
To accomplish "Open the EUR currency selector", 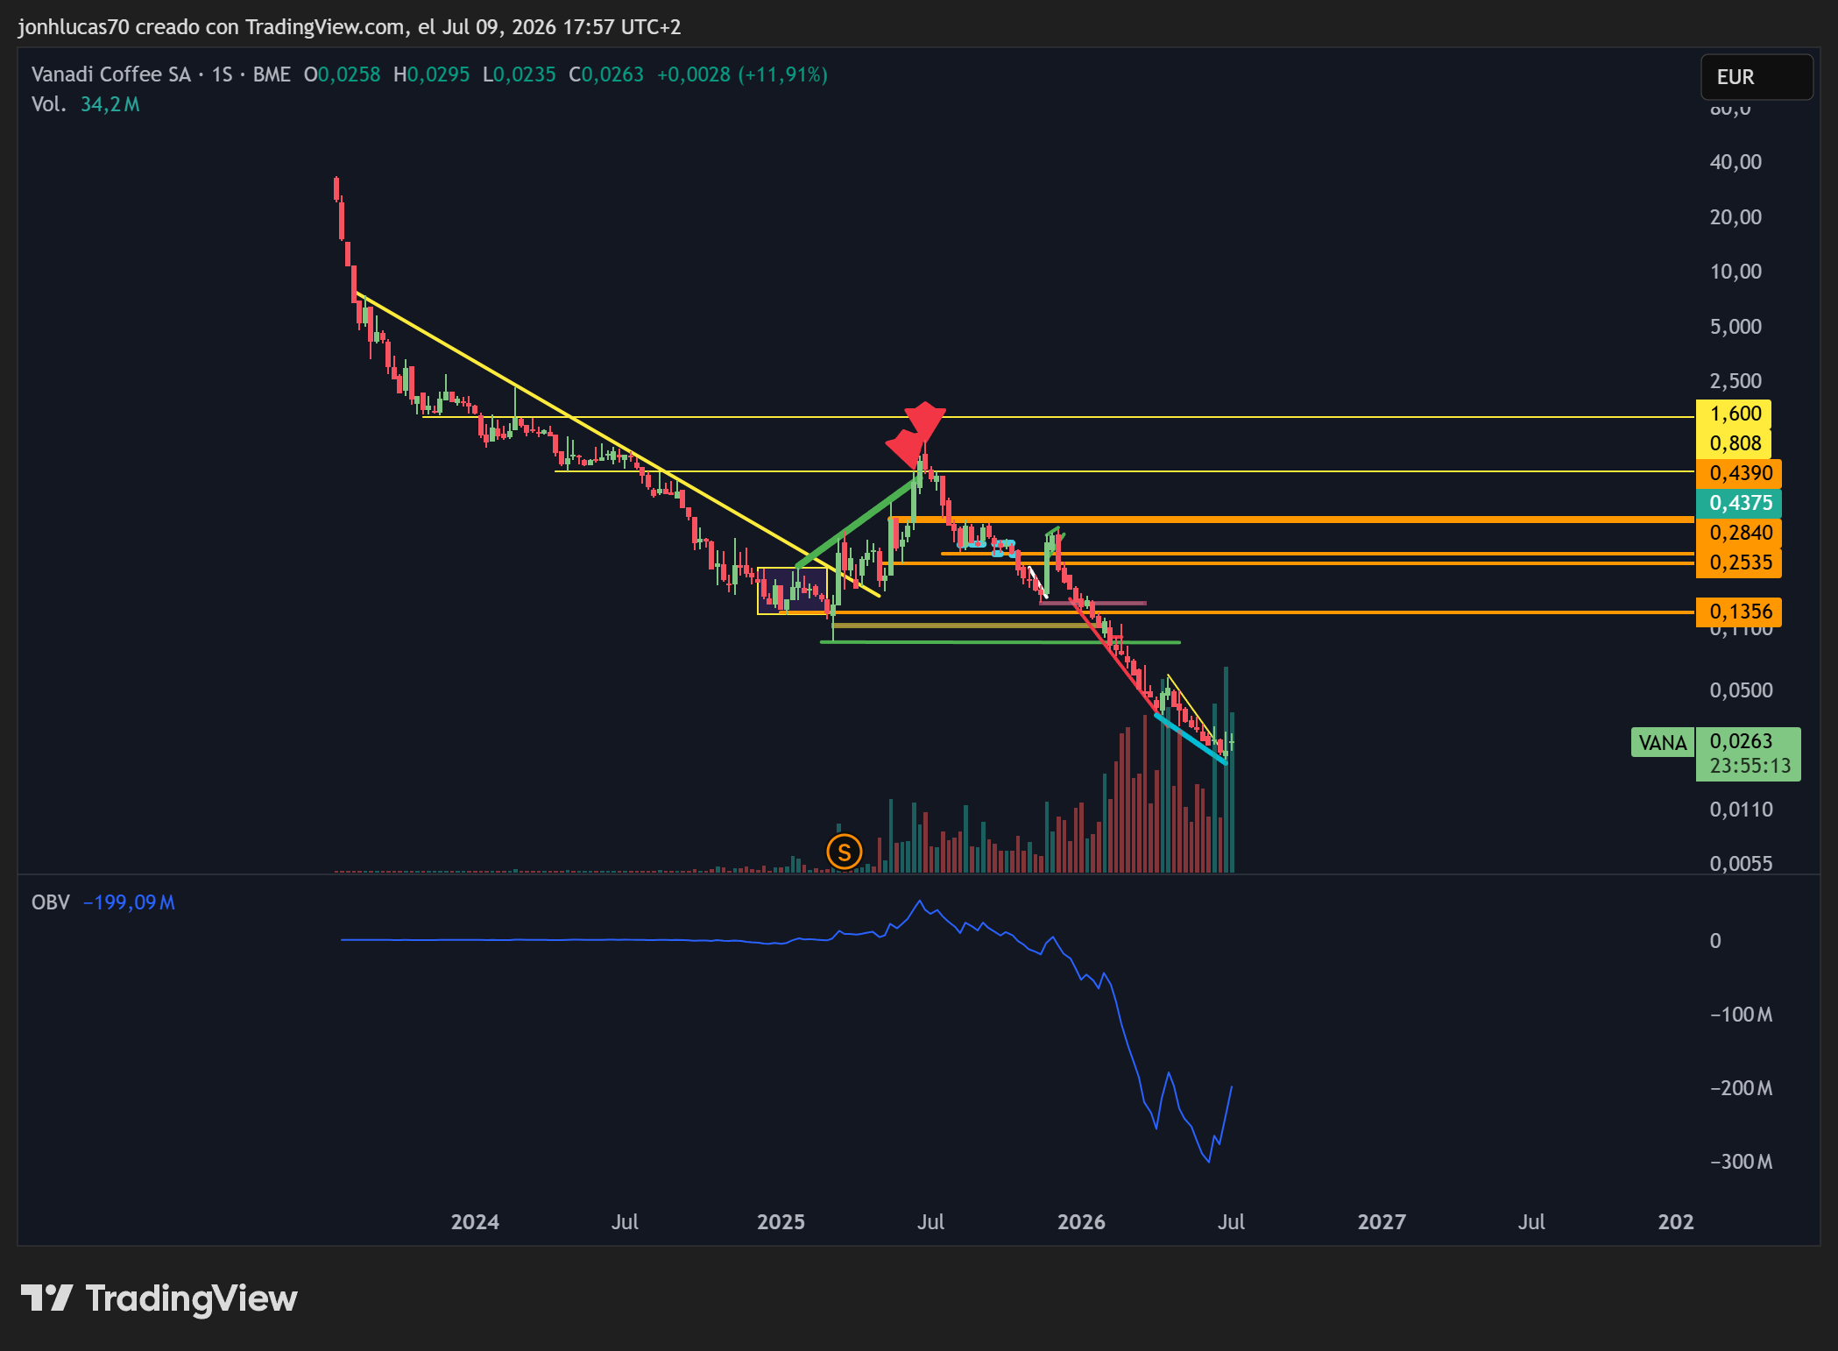I will point(1756,77).
